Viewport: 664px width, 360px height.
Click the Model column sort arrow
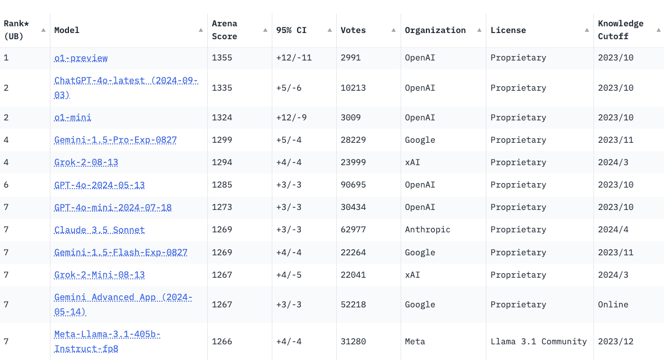point(201,30)
